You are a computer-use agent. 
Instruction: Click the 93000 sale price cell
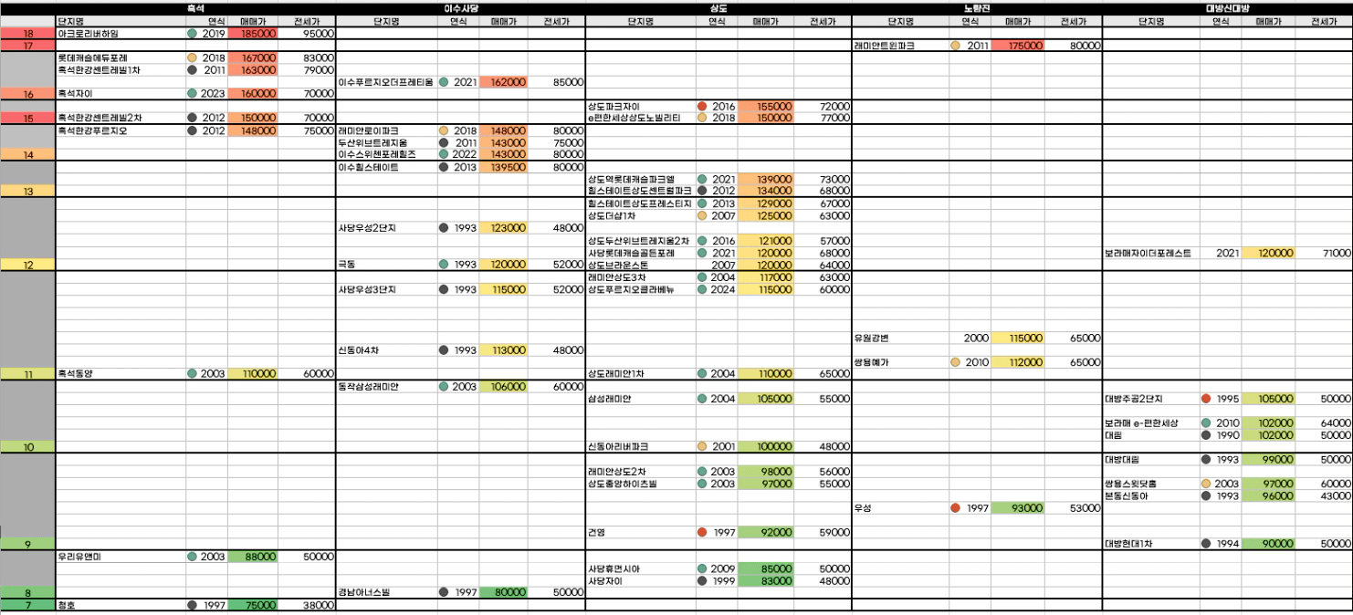(x=1018, y=507)
